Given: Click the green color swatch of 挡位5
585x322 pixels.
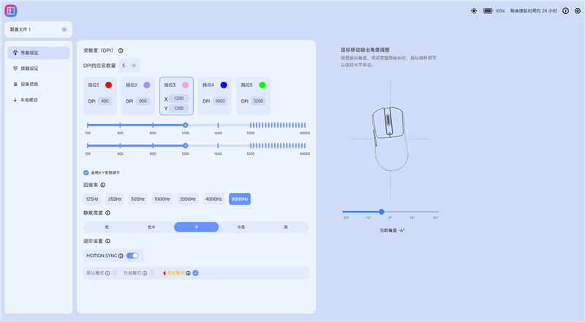Looking at the screenshot, I should pyautogui.click(x=263, y=85).
